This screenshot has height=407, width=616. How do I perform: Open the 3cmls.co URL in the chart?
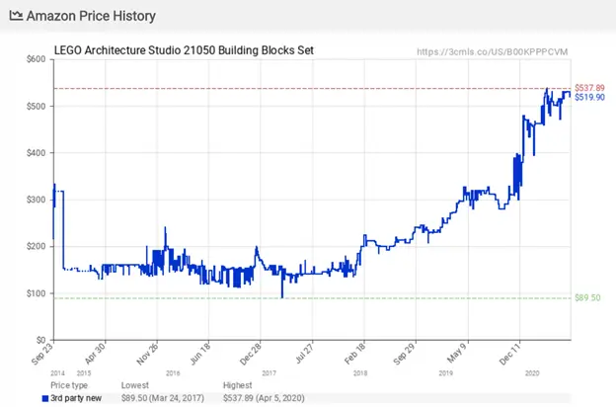click(493, 52)
